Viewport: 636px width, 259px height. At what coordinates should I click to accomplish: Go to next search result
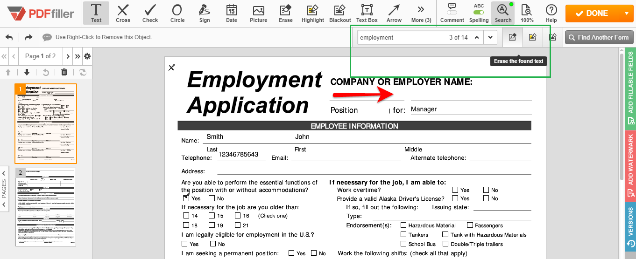click(490, 37)
